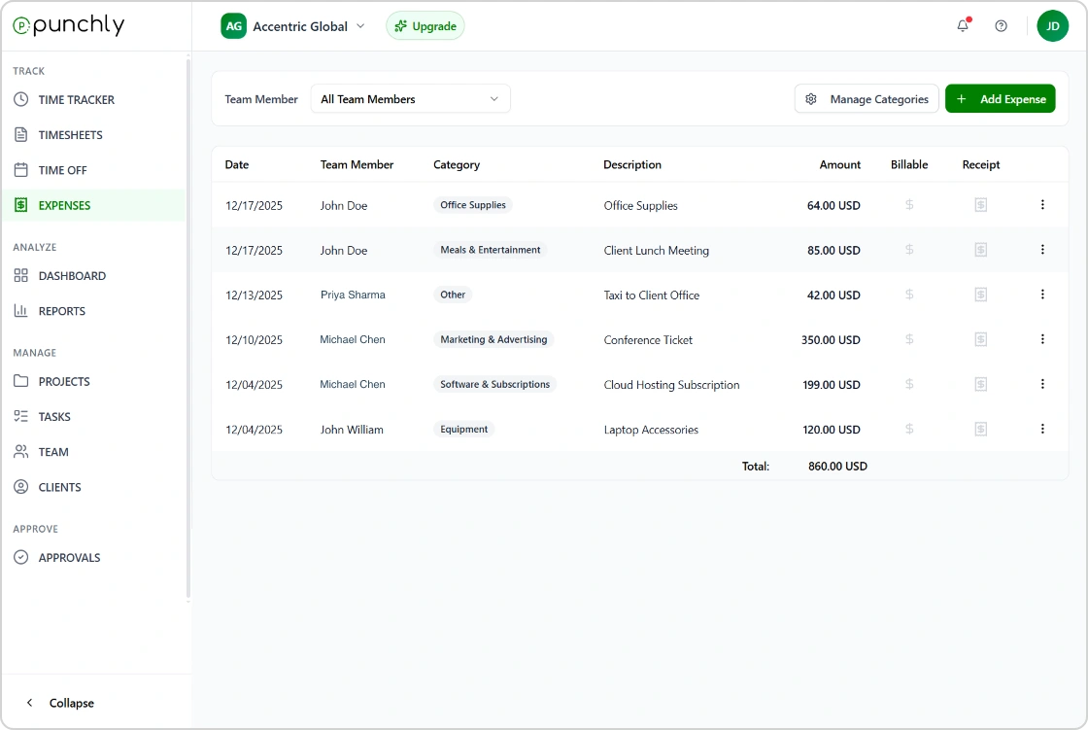Click the notification bell icon
This screenshot has height=730, width=1088.
pos(963,26)
